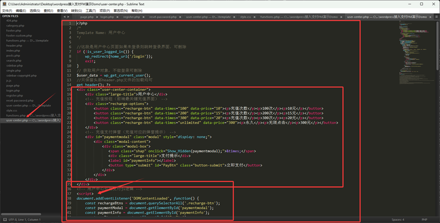
Task: Open posts.php in the sidebar
Action: [x=13, y=55]
